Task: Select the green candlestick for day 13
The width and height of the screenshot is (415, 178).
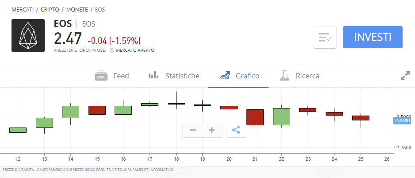Action: click(44, 123)
